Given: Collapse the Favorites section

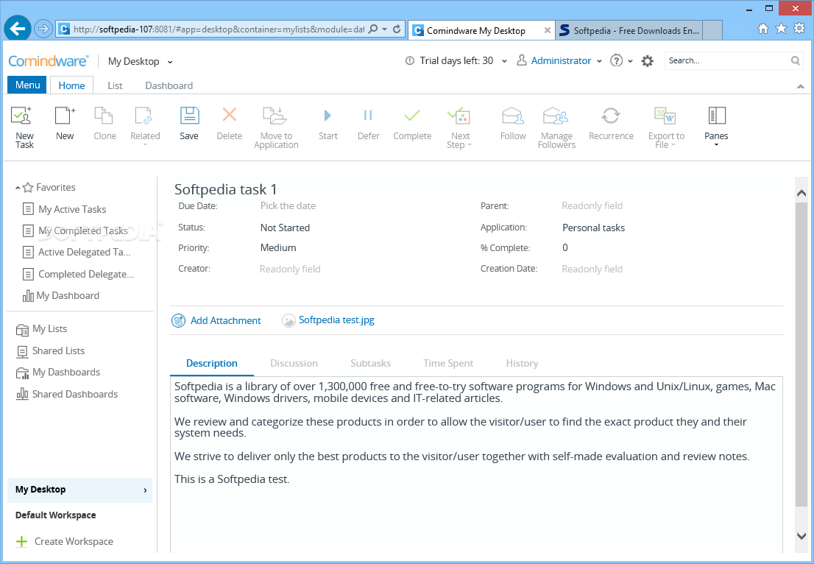Looking at the screenshot, I should [18, 188].
